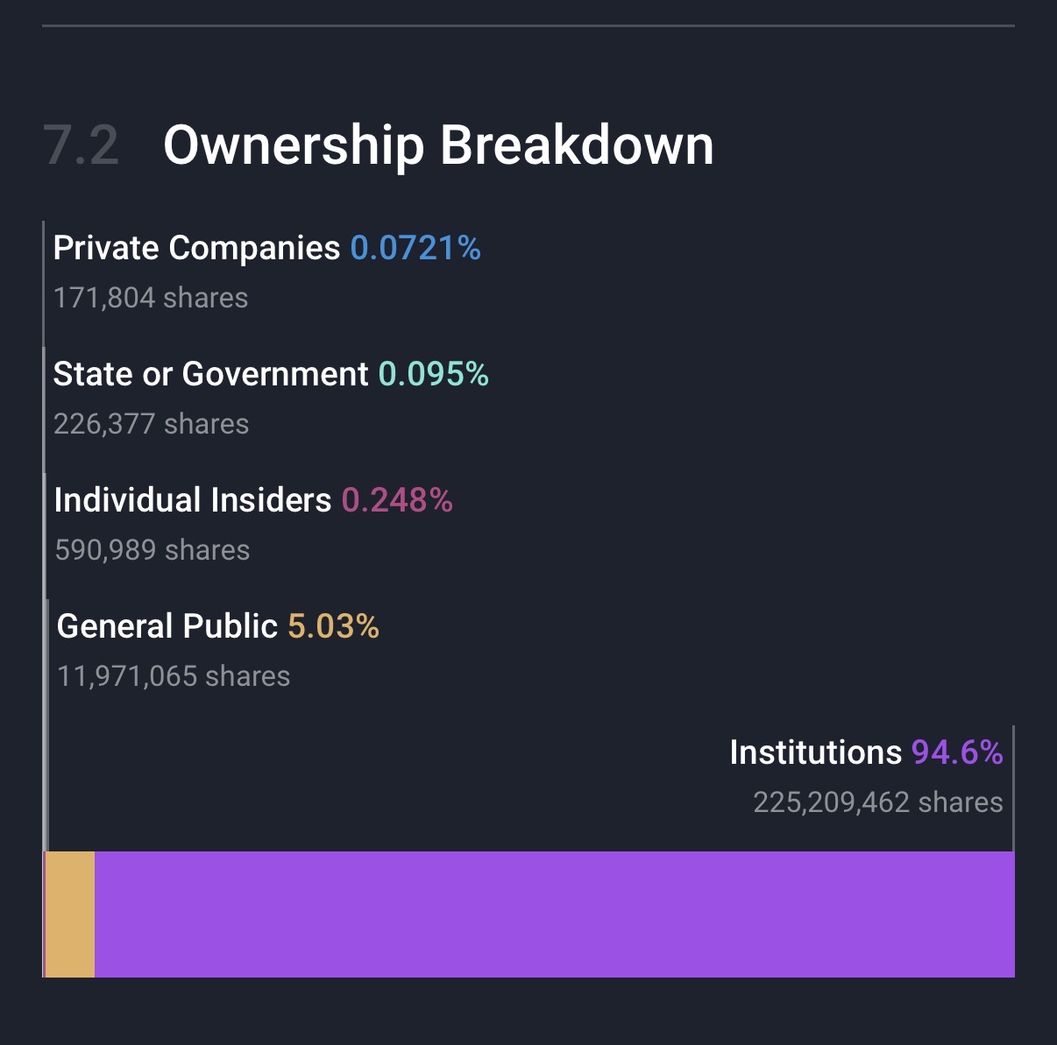
Task: Click the 171,804 shares text
Action: pyautogui.click(x=151, y=298)
